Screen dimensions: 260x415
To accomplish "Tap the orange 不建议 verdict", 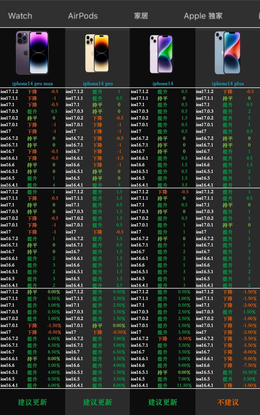I will click(228, 402).
